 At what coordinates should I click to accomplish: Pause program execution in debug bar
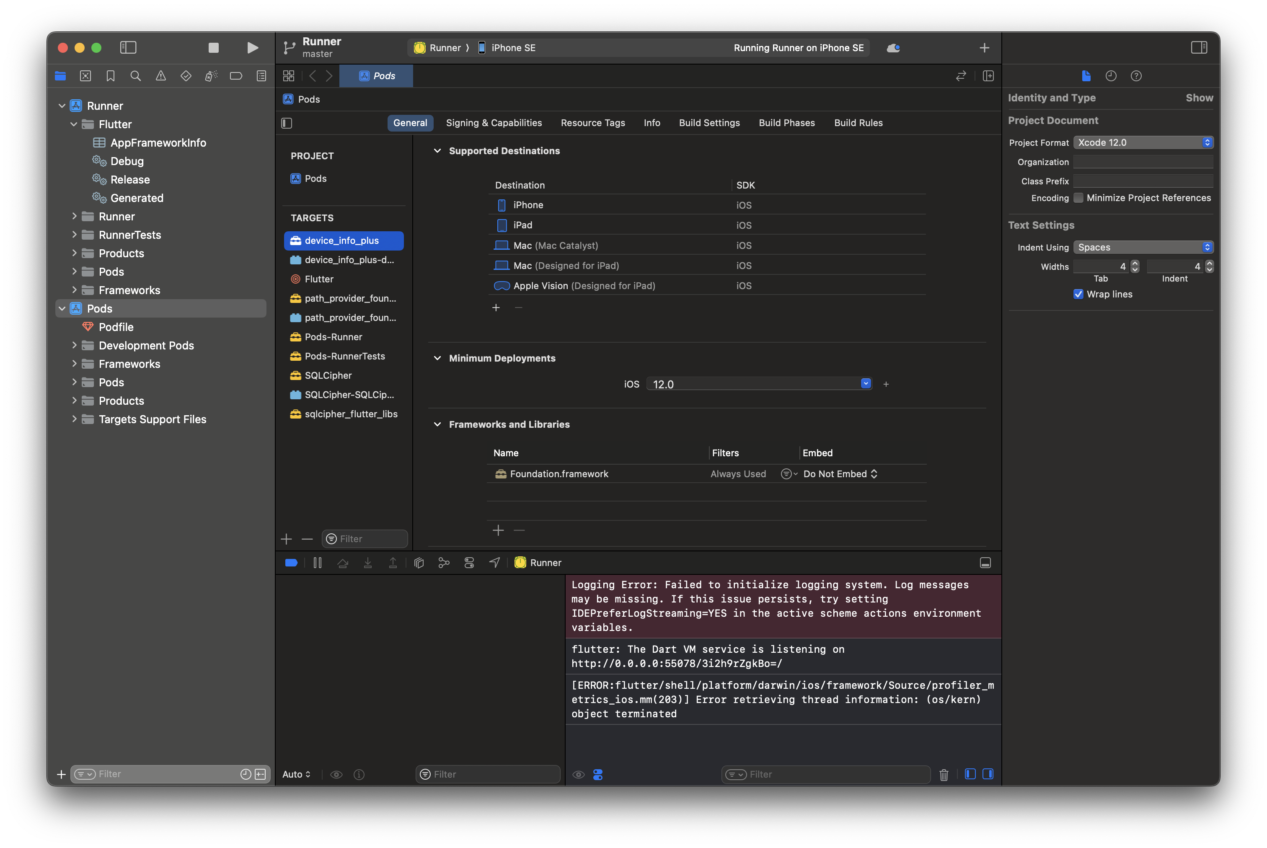click(x=318, y=562)
